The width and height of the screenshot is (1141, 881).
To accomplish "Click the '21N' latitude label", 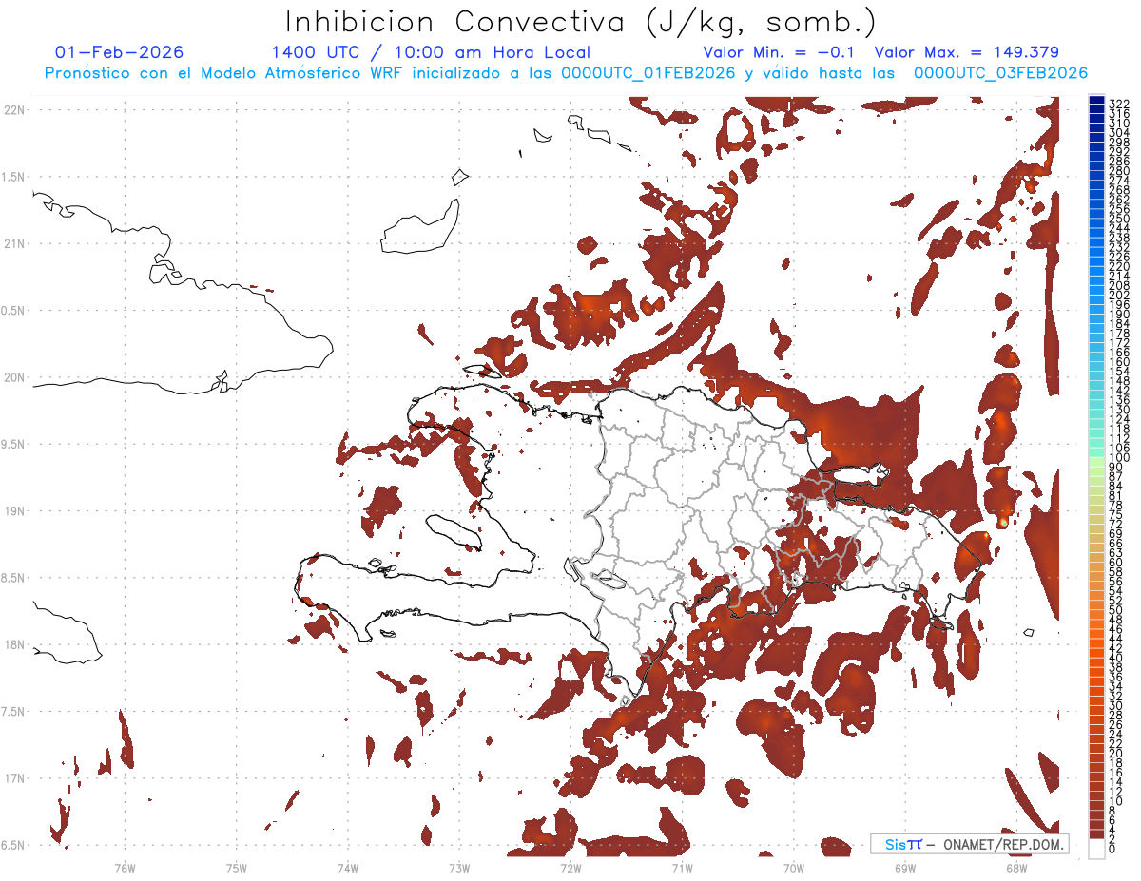I will (x=13, y=244).
